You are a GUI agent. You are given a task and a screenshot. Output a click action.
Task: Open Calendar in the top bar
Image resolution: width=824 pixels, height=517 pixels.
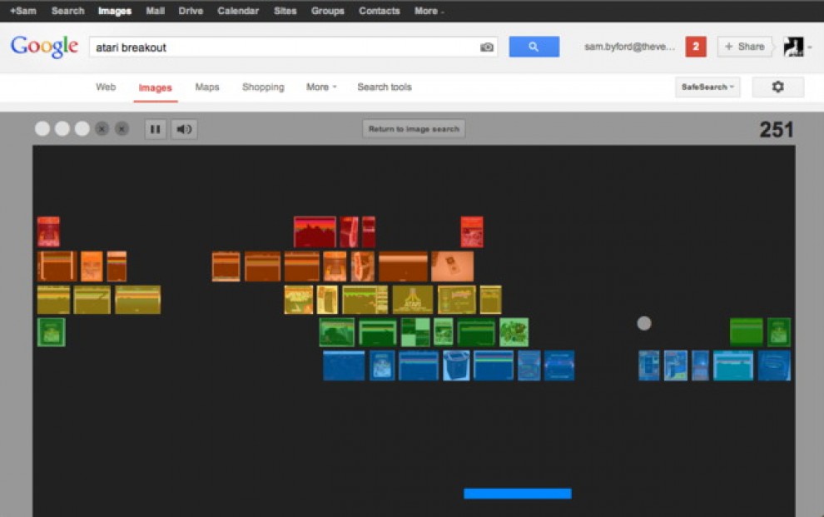coord(238,11)
